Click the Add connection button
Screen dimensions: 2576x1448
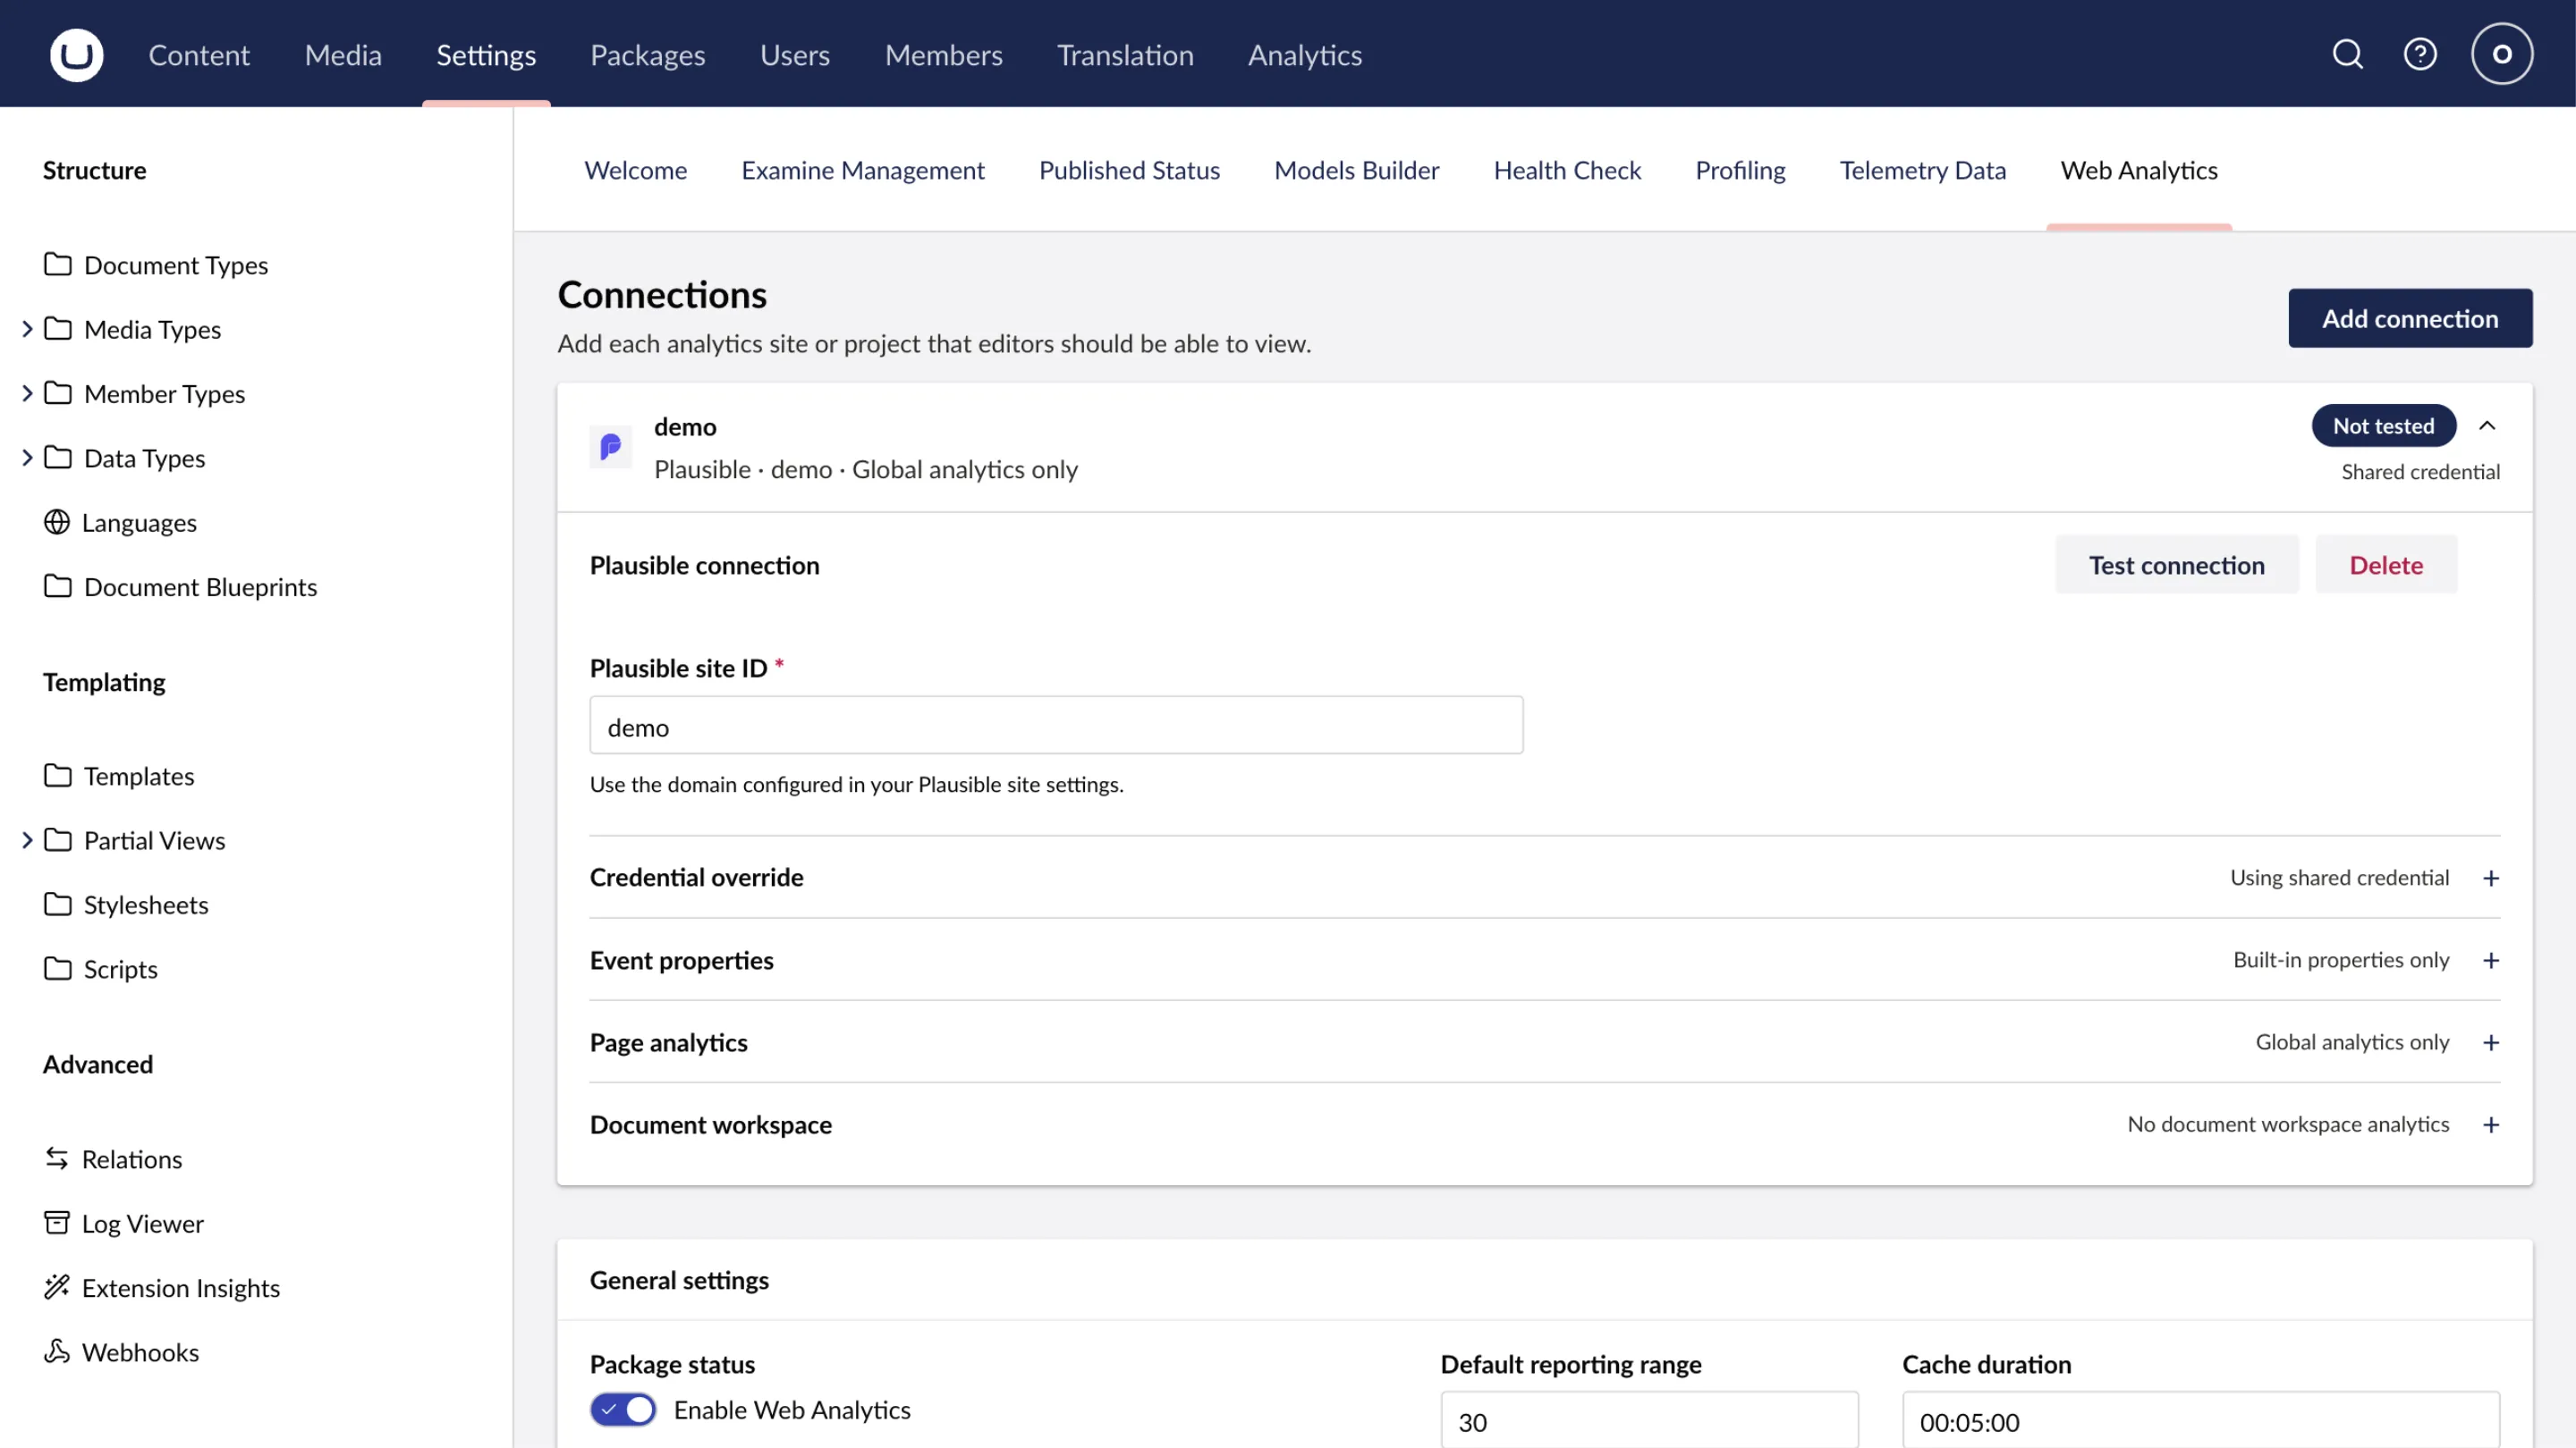pyautogui.click(x=2410, y=318)
